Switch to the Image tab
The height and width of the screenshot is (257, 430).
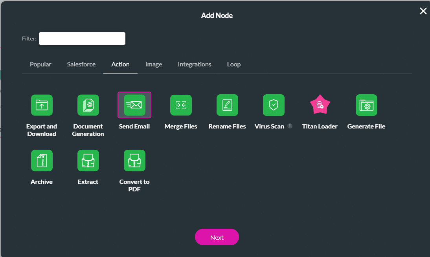pyautogui.click(x=154, y=64)
